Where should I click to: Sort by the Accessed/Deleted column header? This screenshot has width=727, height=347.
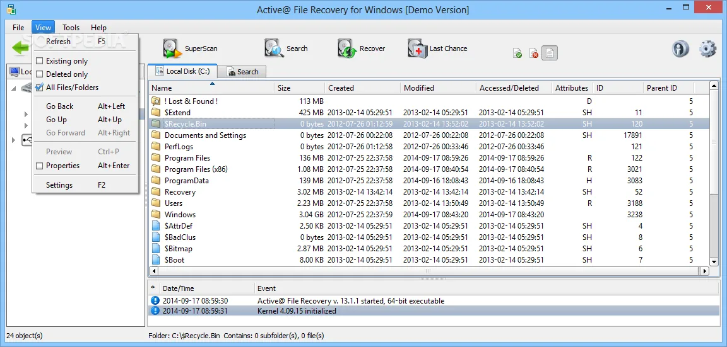tap(514, 88)
